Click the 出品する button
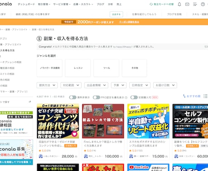The height and width of the screenshot is (171, 208). coord(116,14)
